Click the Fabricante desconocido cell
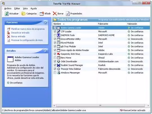 pyautogui.click(x=109, y=69)
